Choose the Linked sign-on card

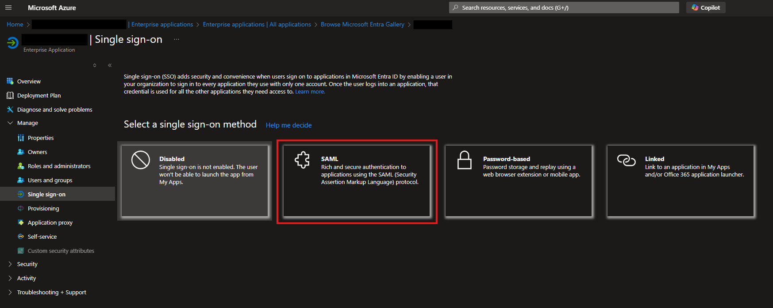coord(681,181)
